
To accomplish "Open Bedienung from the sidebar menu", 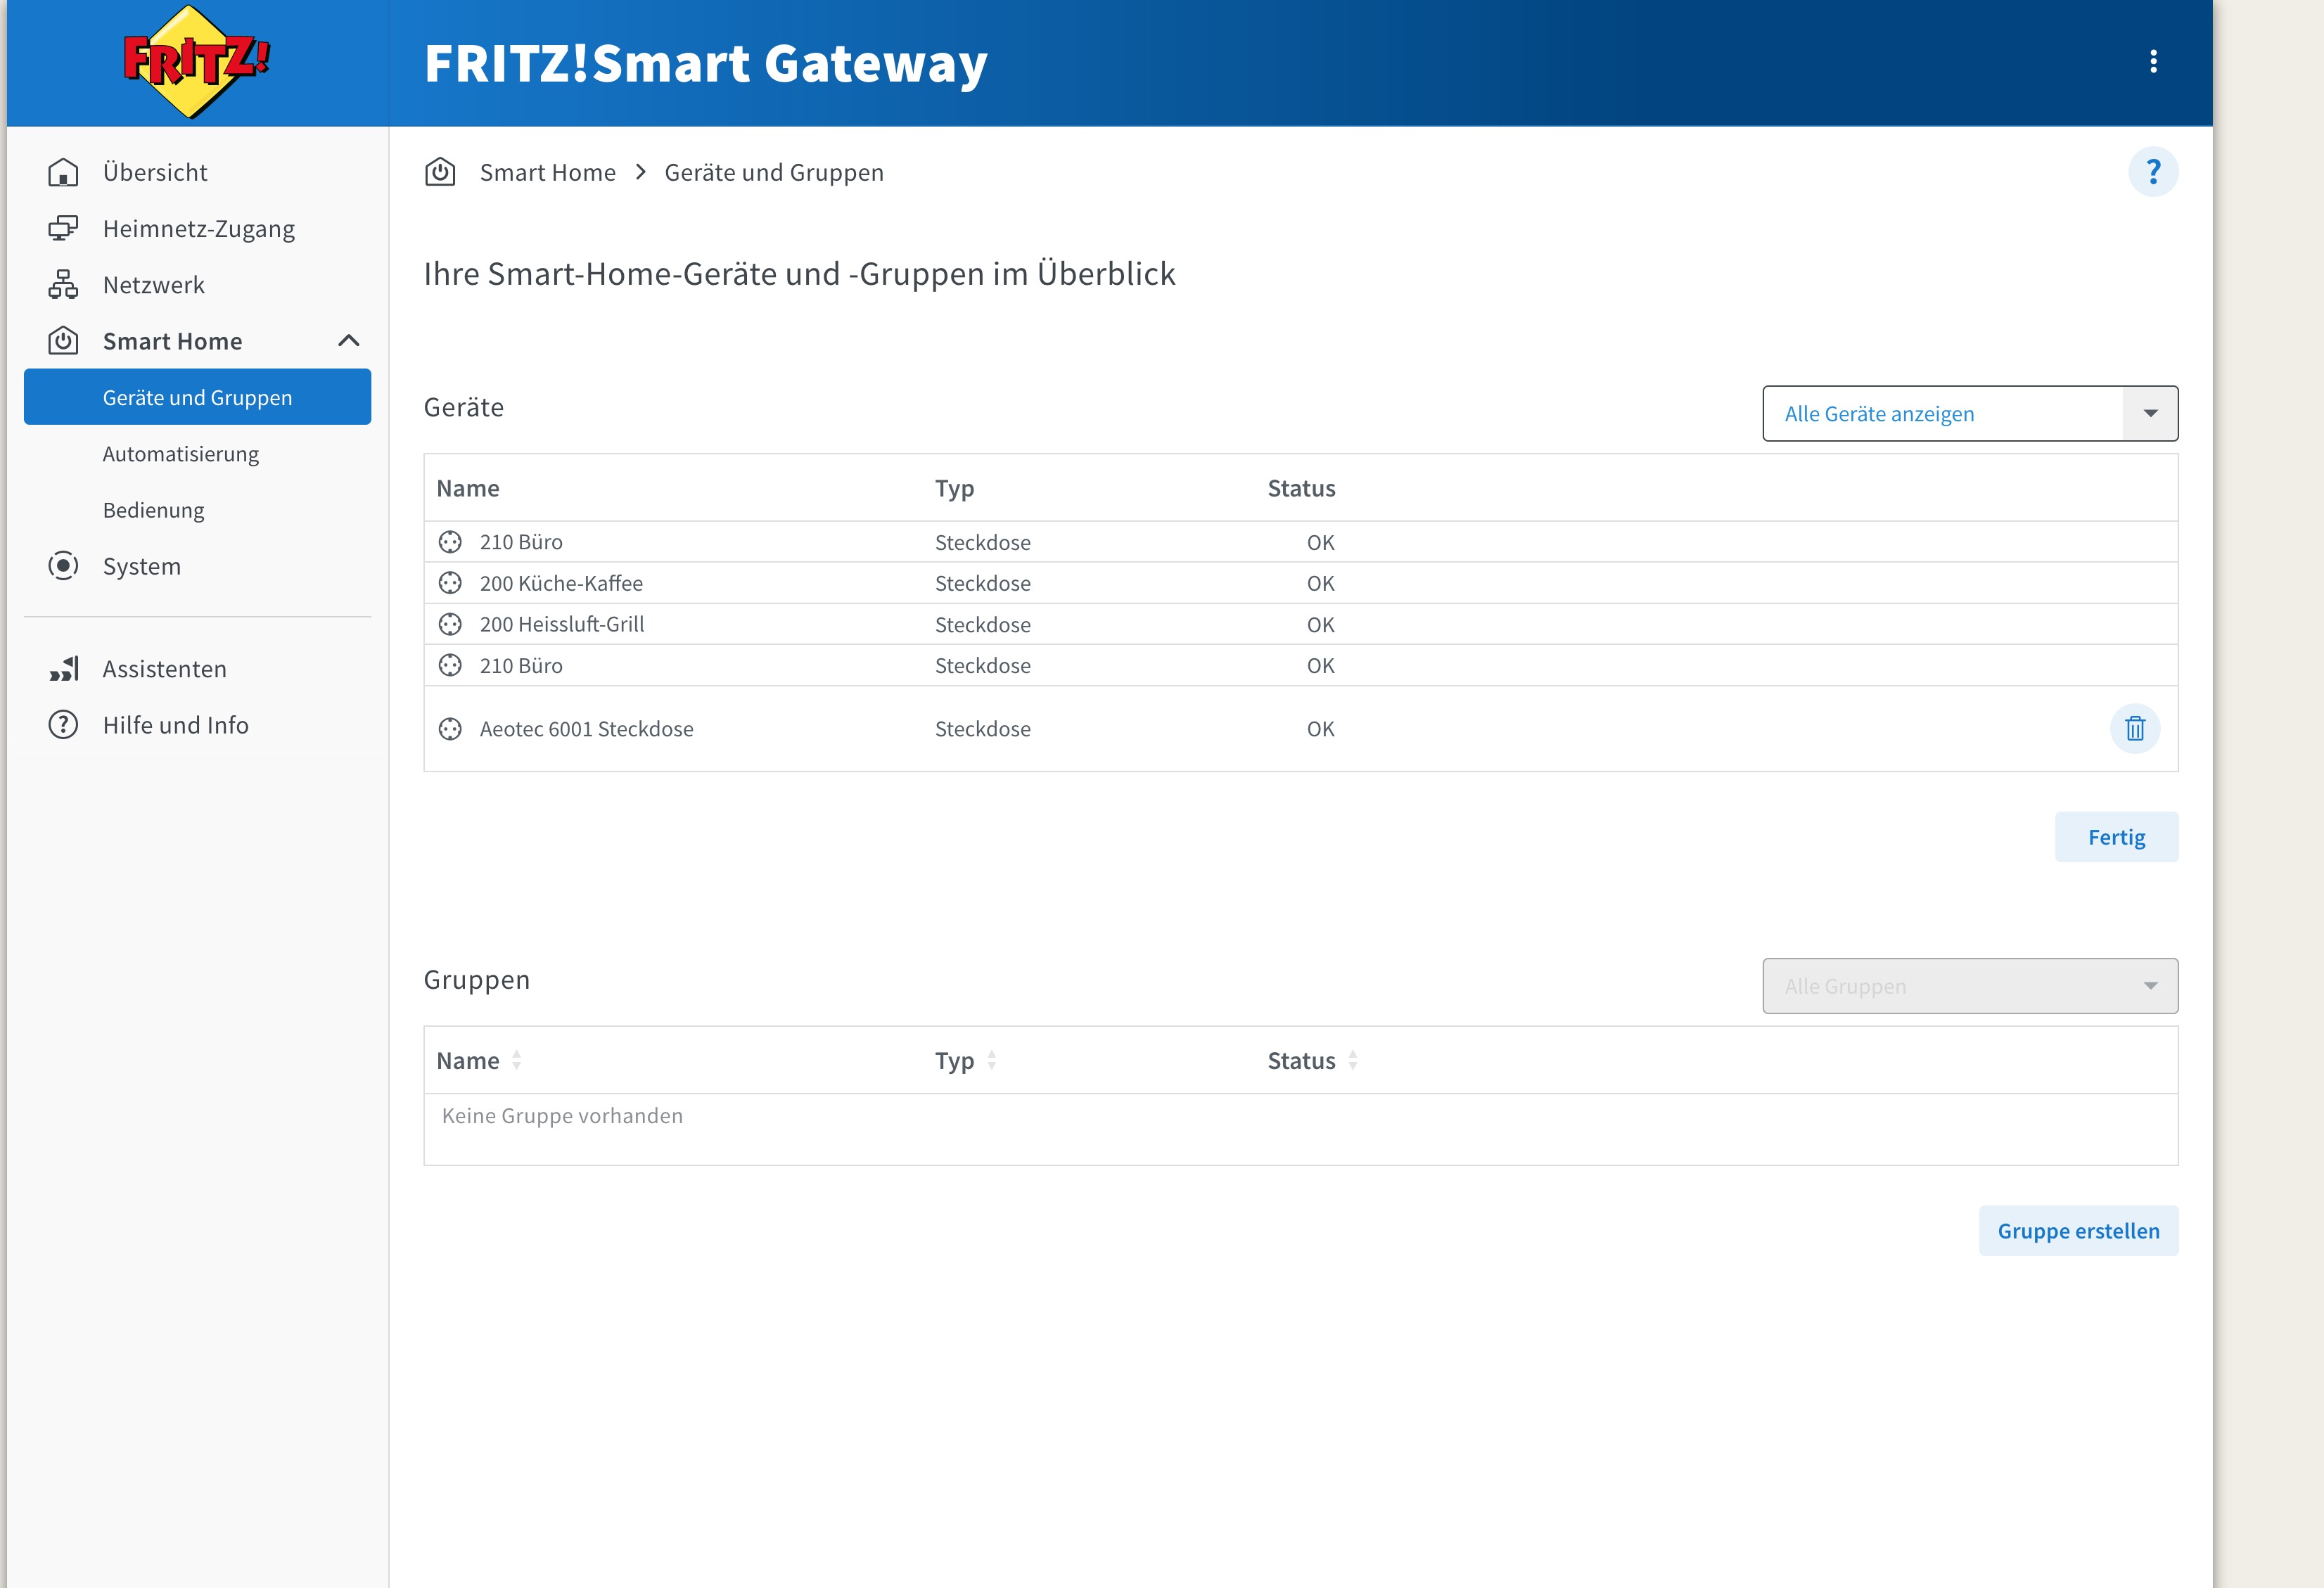I will tap(154, 509).
